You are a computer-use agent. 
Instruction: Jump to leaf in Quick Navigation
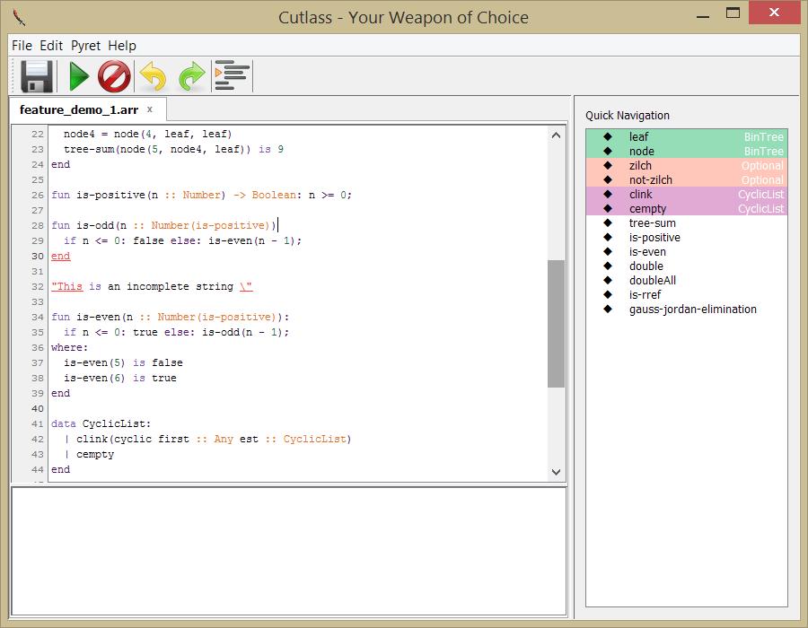point(687,136)
